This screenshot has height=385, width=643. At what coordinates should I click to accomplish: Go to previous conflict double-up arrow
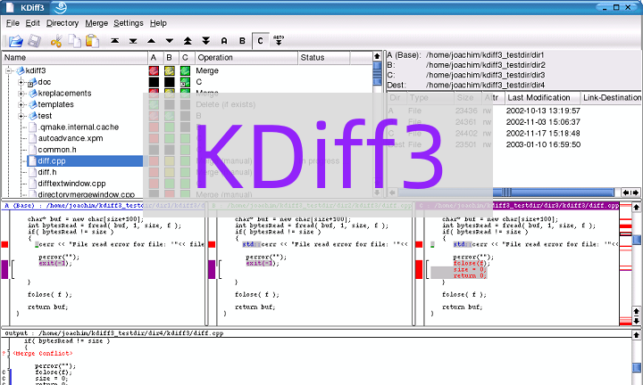click(x=188, y=41)
